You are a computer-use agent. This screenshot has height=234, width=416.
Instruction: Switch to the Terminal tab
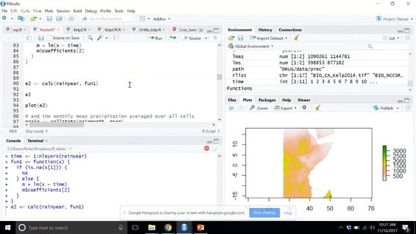tap(35, 140)
